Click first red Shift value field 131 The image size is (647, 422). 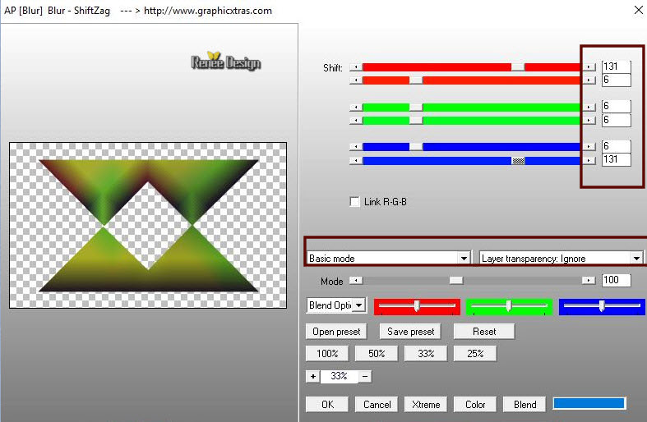(616, 67)
